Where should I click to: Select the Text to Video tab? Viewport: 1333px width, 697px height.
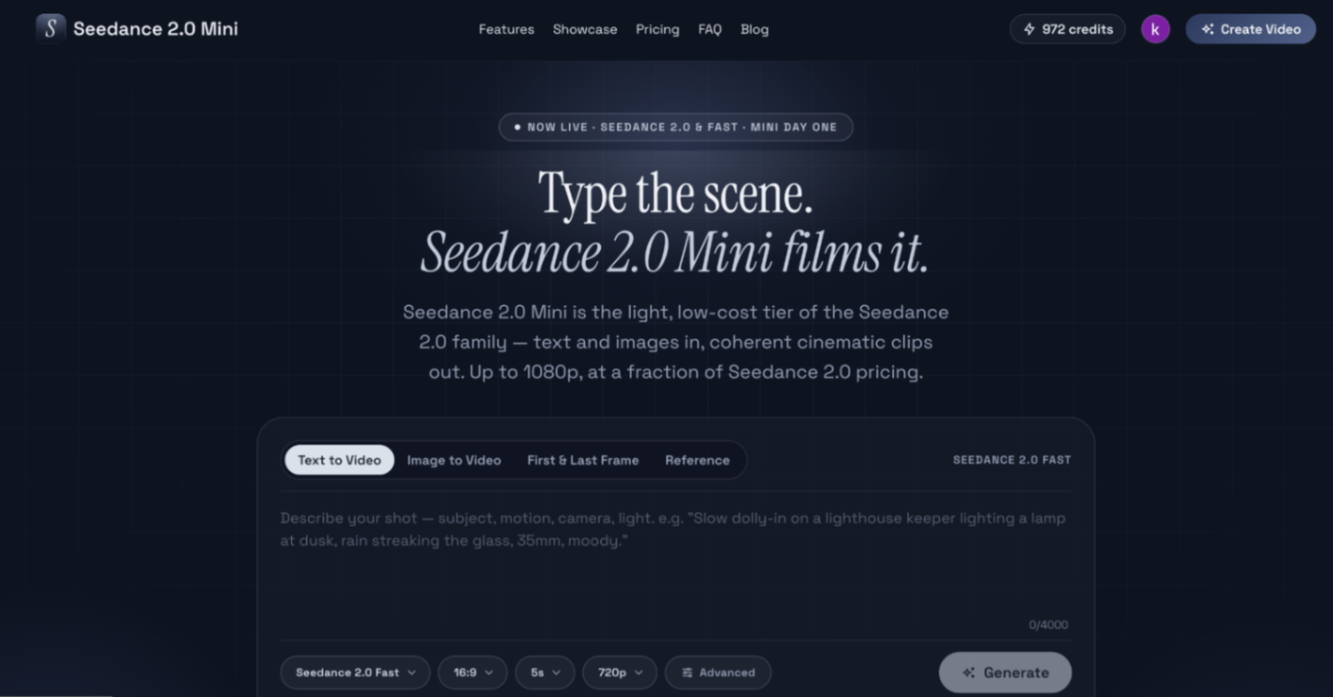pyautogui.click(x=340, y=460)
